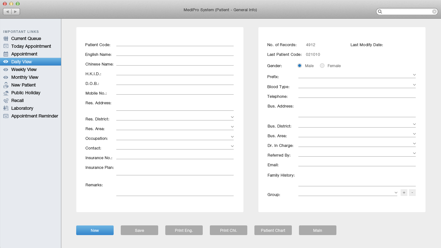441x248 pixels.
Task: Expand the Blood Type dropdown
Action: tap(414, 85)
